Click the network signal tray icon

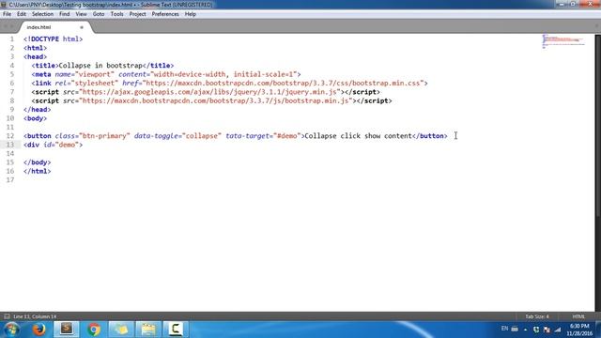point(558,330)
